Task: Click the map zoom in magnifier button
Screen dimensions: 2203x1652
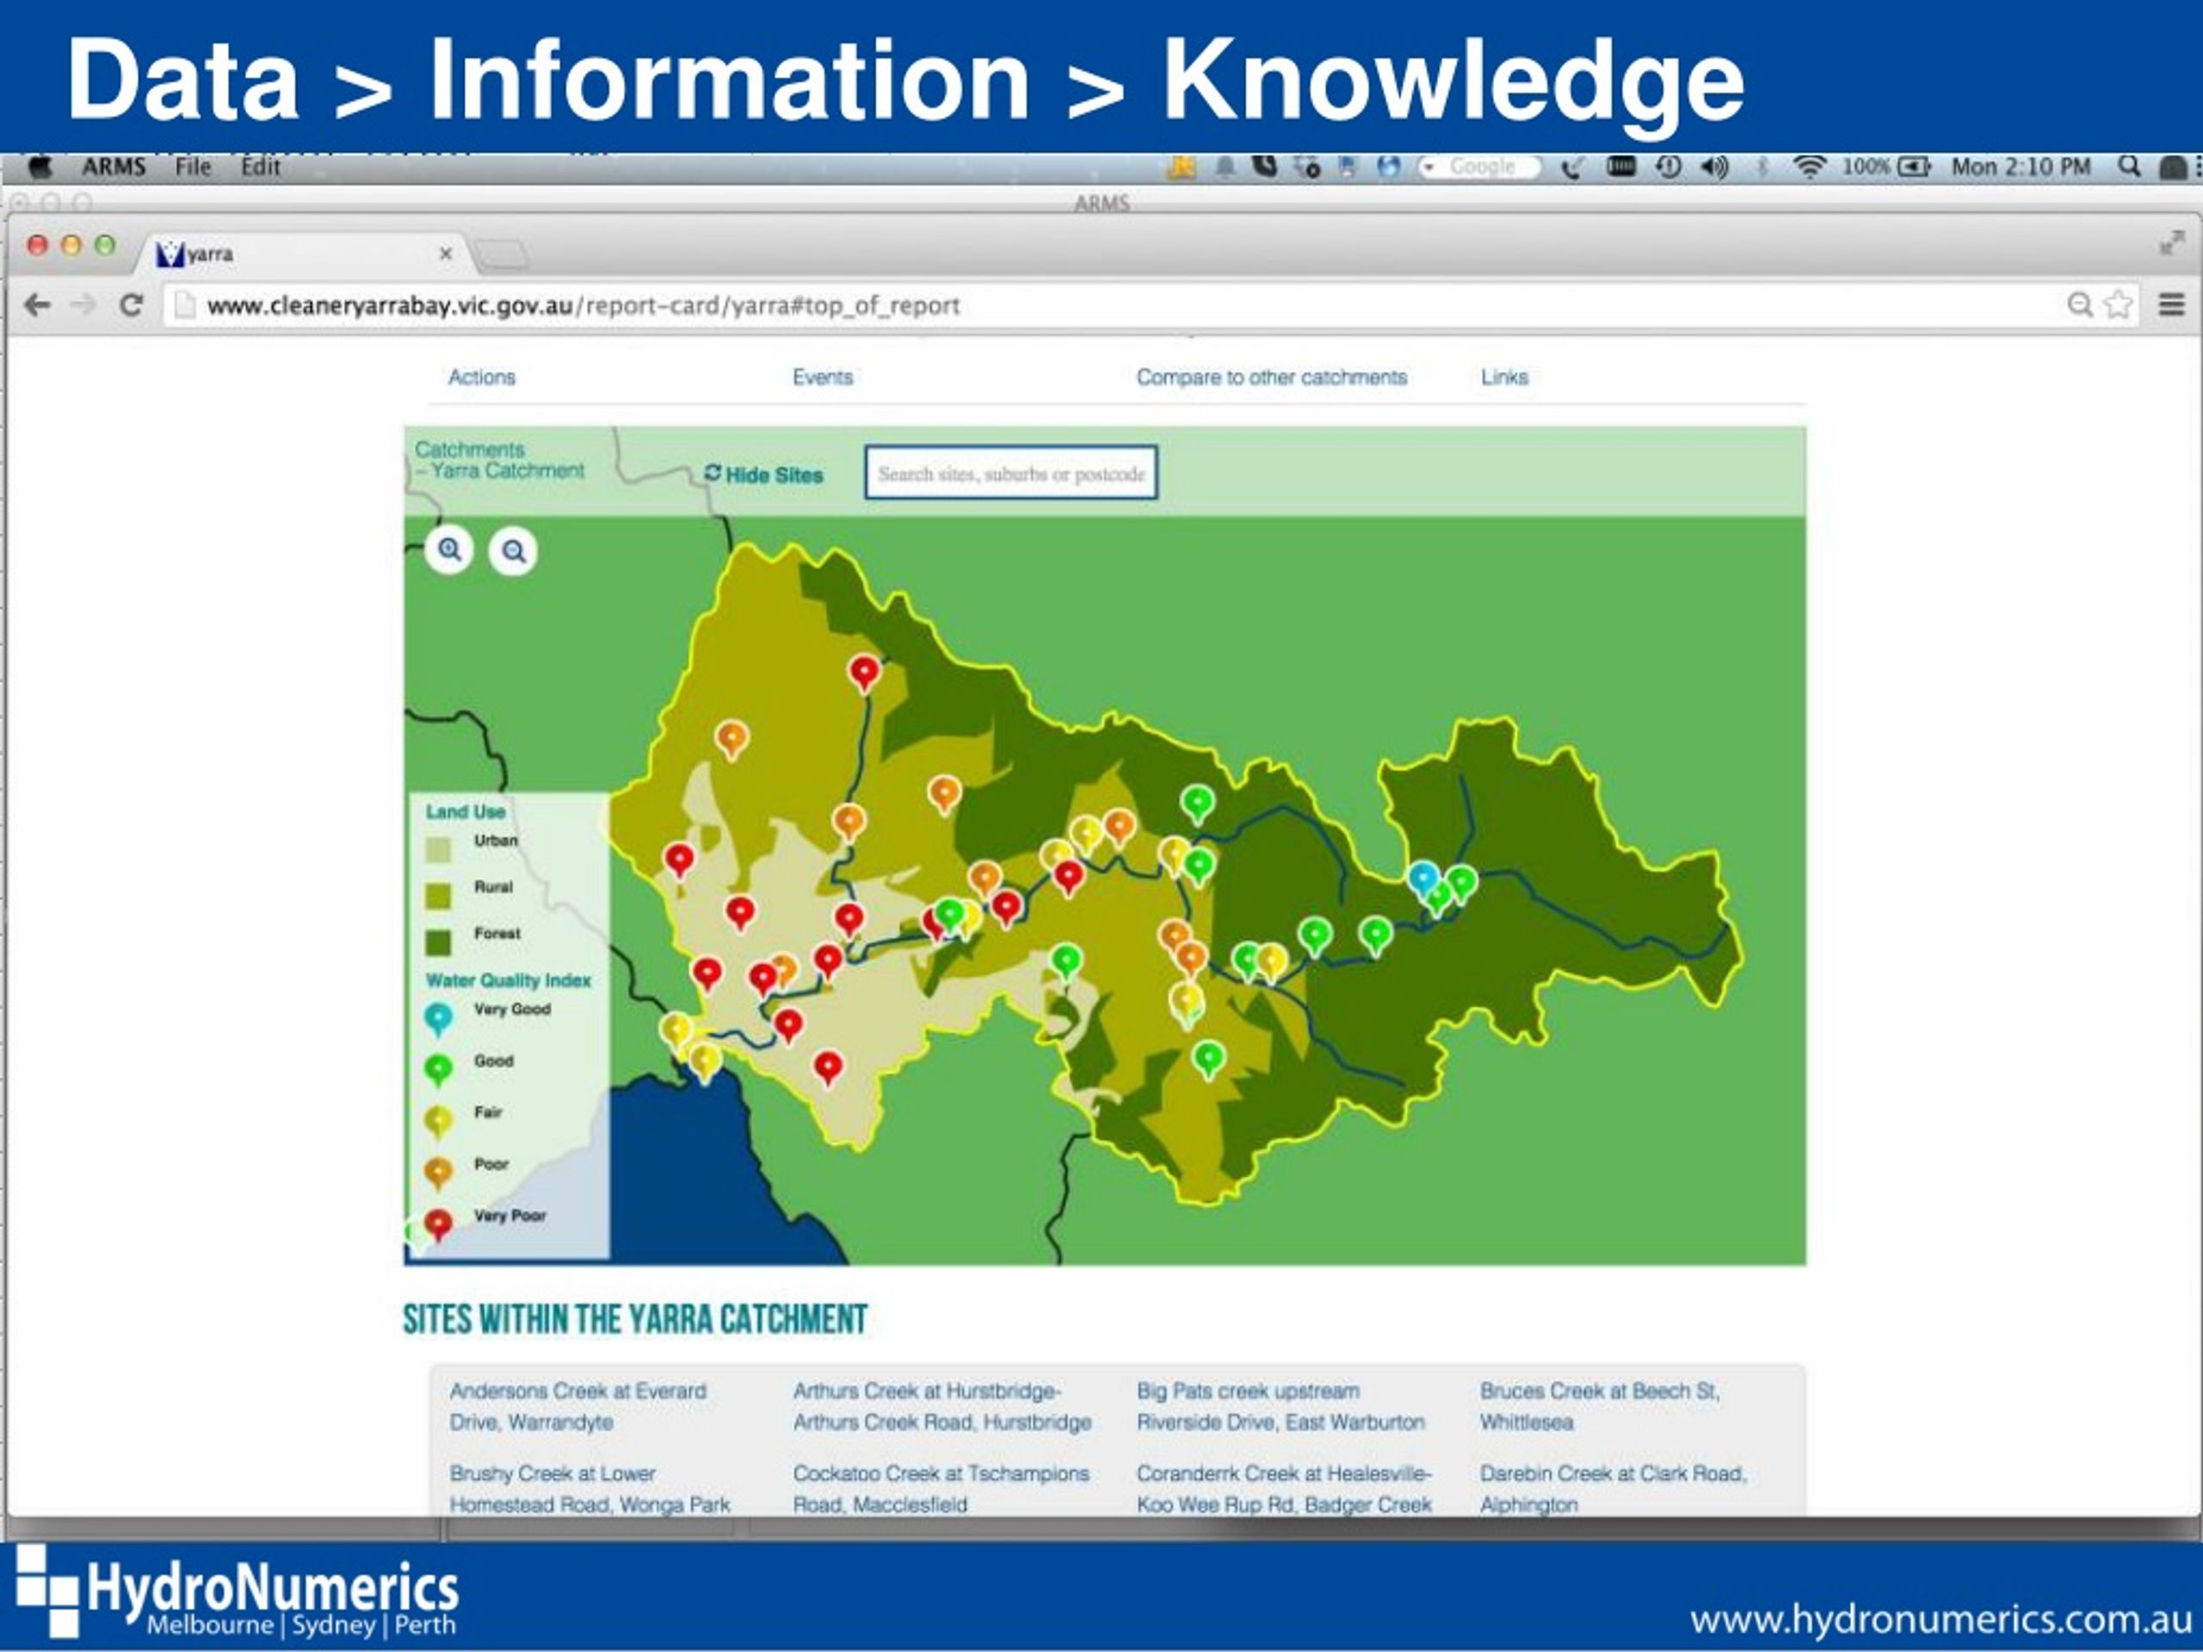Action: [449, 550]
